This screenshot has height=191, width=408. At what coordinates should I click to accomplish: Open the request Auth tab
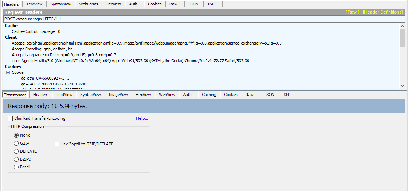pyautogui.click(x=133, y=4)
